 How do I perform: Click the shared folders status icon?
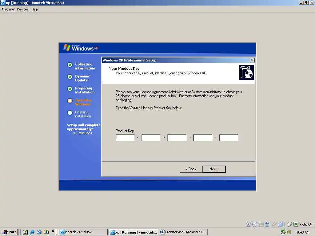(x=281, y=224)
